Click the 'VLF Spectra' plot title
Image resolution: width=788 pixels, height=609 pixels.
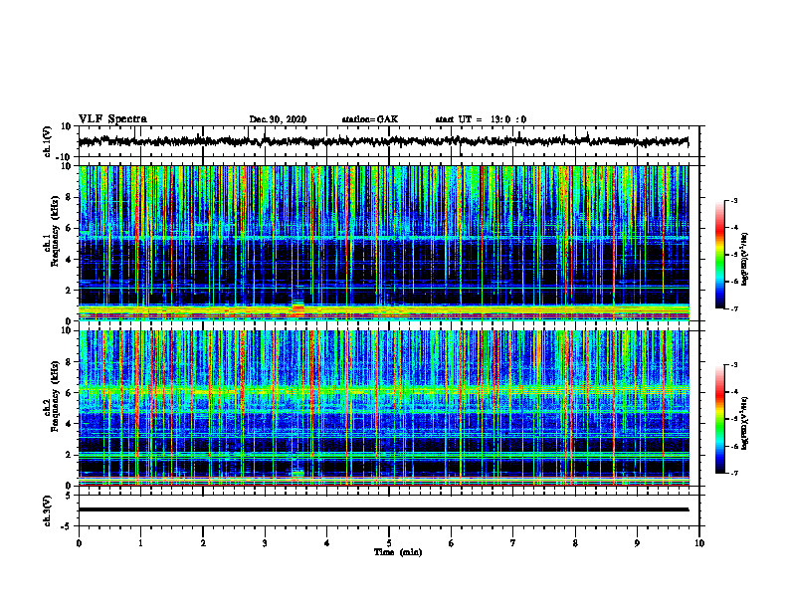pos(112,119)
